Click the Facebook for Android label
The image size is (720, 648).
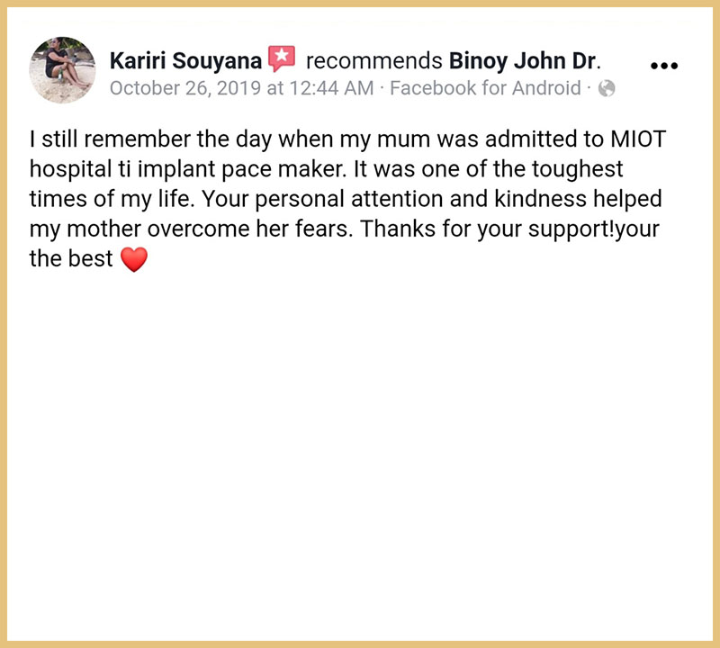click(486, 88)
